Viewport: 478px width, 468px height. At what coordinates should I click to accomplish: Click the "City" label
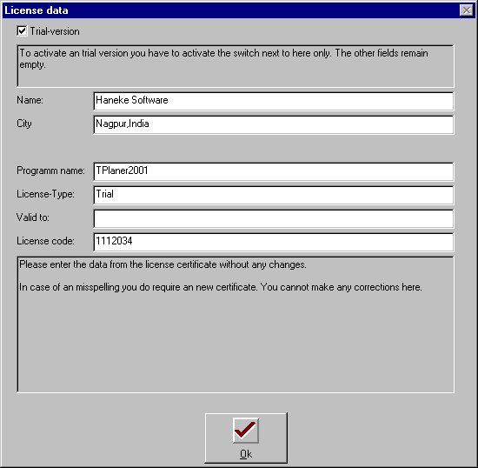(x=24, y=124)
